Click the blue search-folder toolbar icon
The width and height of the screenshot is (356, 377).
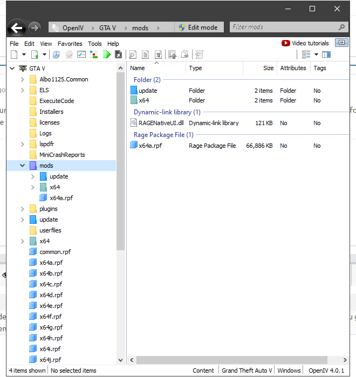coord(56,54)
